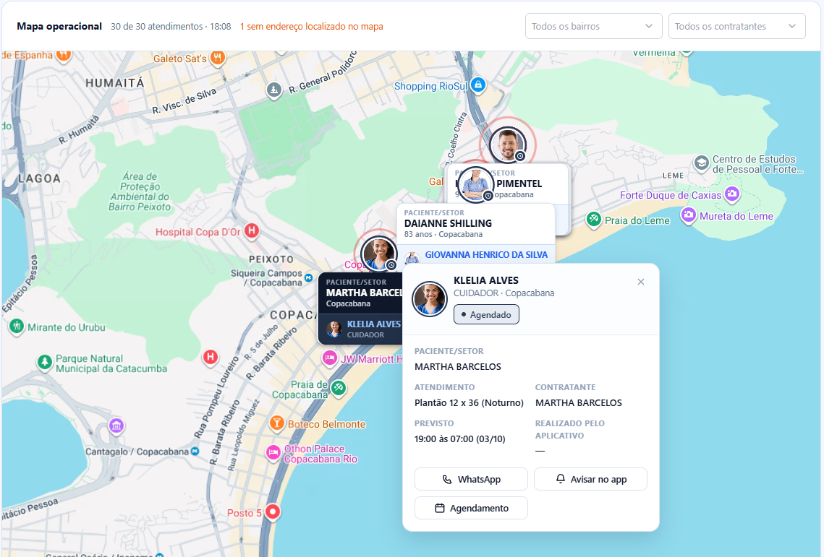Image resolution: width=824 pixels, height=557 pixels.
Task: Click the Cantagalo / Copacabana metro icon
Action: pyautogui.click(x=195, y=451)
